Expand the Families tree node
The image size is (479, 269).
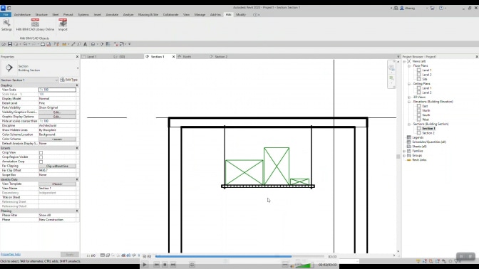(404, 151)
